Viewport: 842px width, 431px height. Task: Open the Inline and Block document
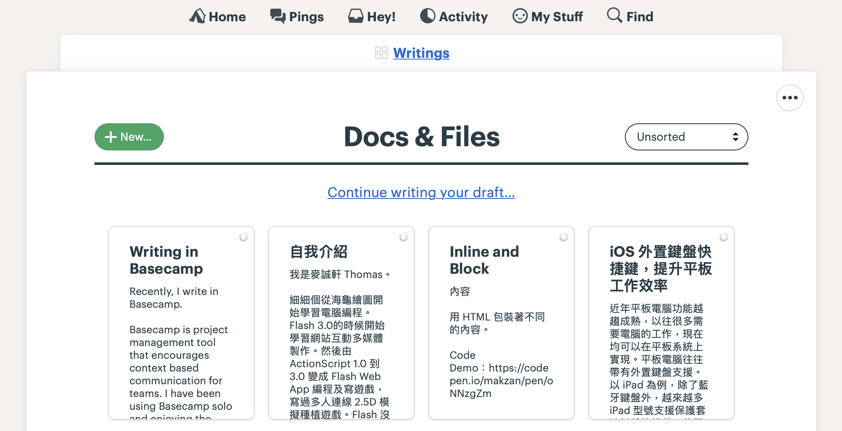coord(501,323)
